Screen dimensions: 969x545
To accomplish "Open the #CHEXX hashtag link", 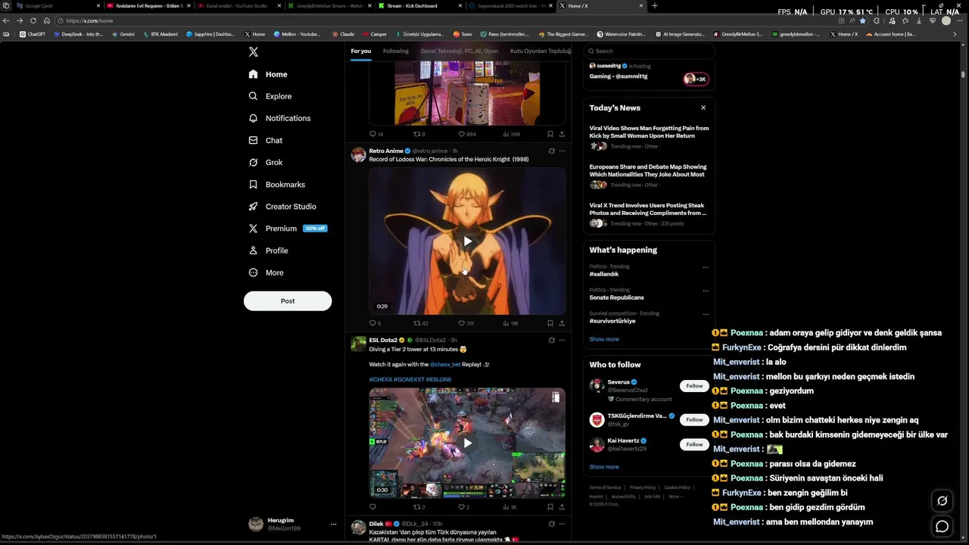I will tap(380, 379).
